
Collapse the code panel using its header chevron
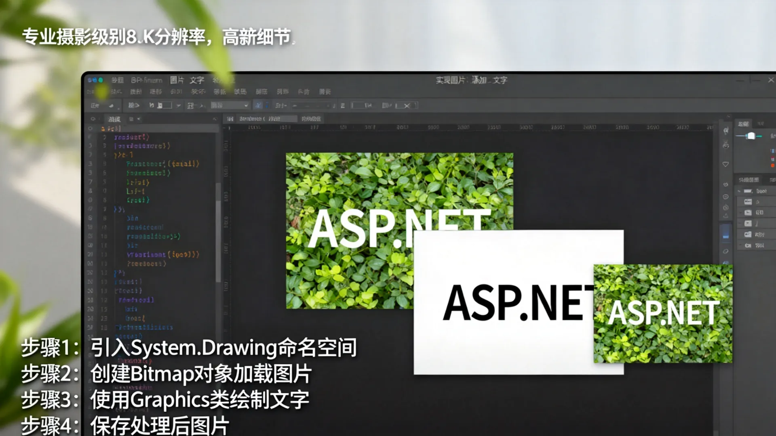pos(215,119)
